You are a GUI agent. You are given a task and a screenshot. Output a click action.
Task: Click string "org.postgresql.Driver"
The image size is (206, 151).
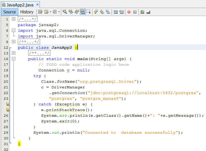107,81
